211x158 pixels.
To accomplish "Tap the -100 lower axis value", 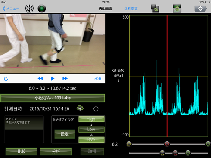I will [125, 135].
